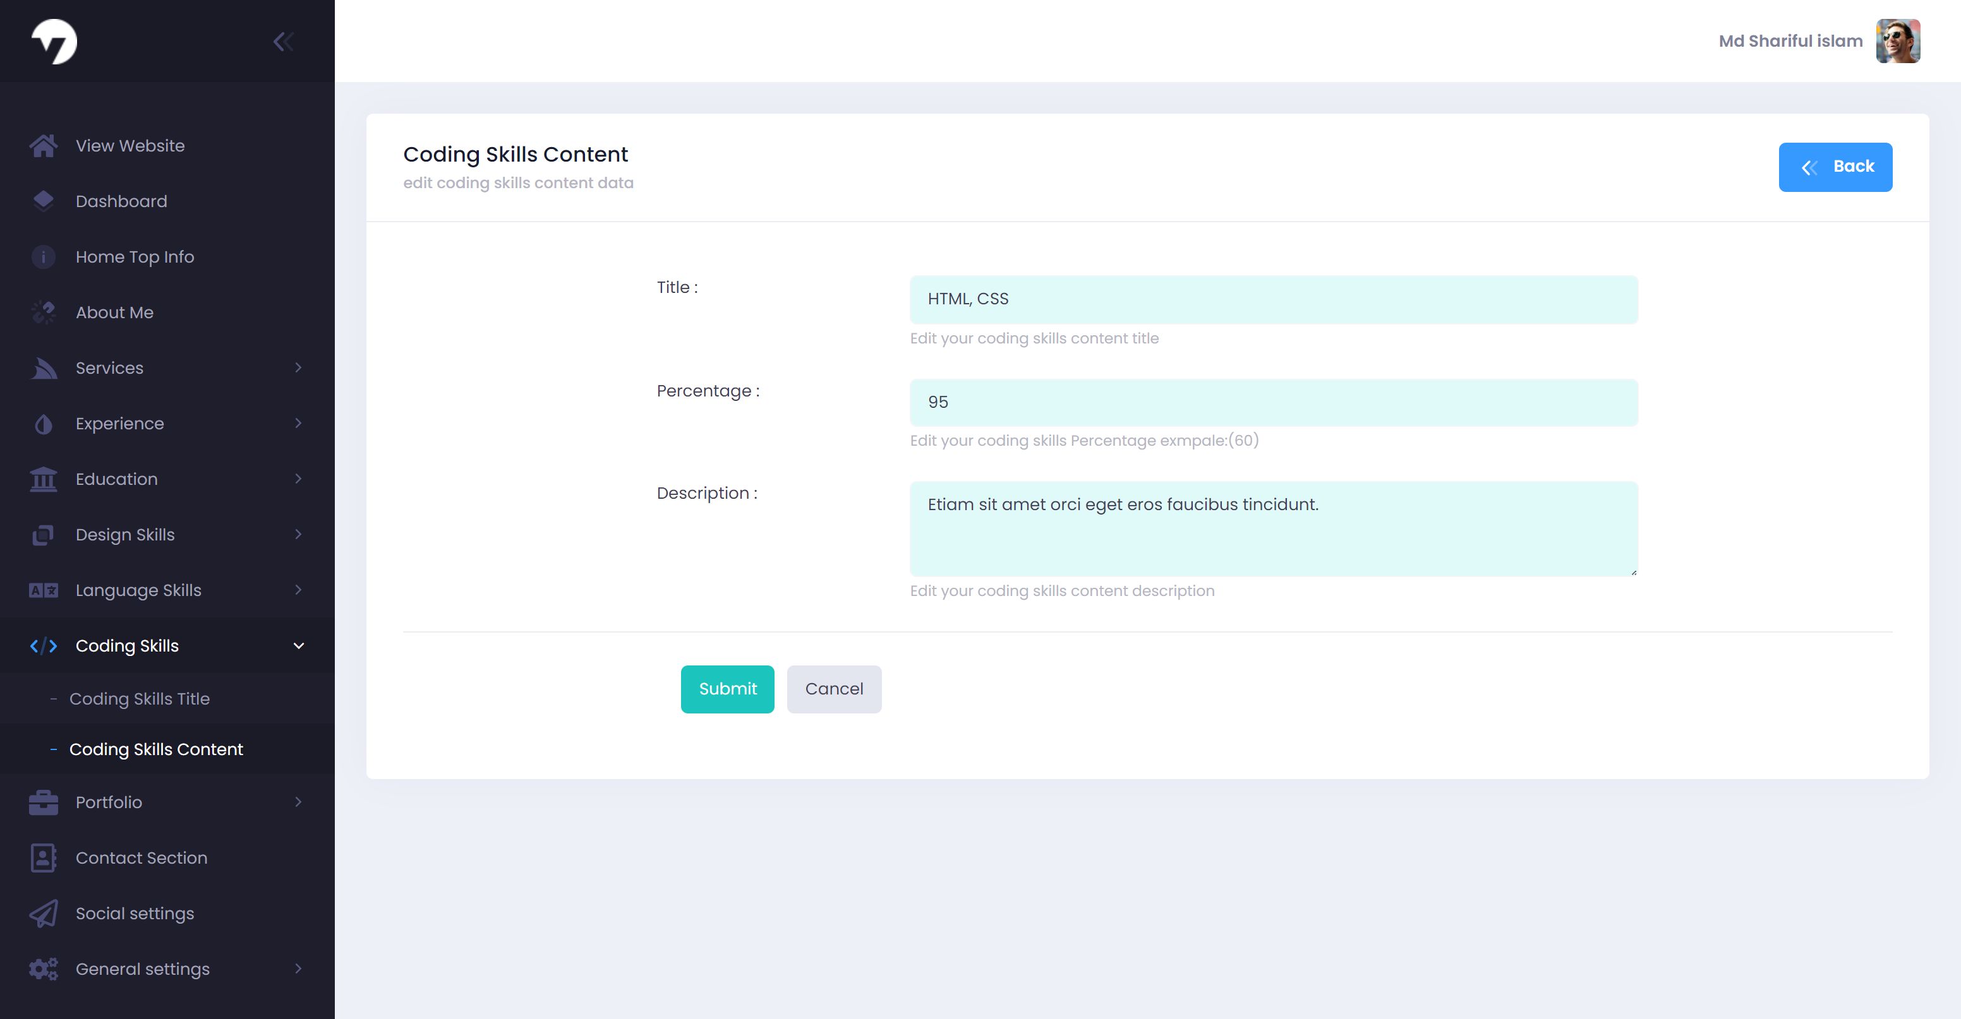This screenshot has height=1019, width=1961.
Task: Submit the coding skills form
Action: [727, 689]
